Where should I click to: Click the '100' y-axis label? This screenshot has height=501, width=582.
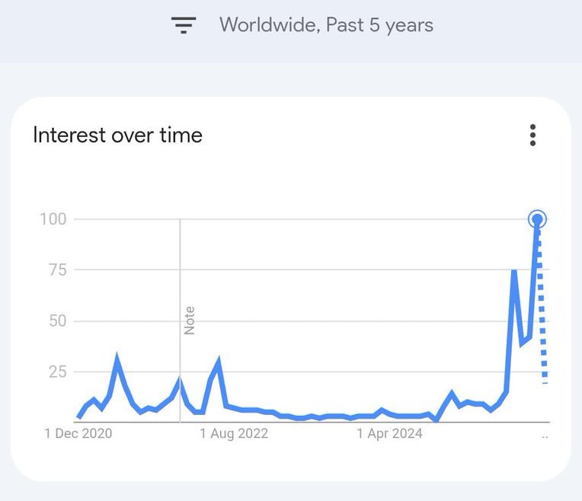(53, 219)
